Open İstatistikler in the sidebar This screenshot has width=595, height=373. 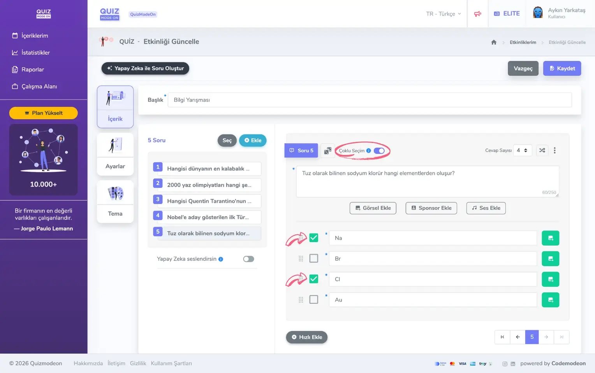point(35,52)
